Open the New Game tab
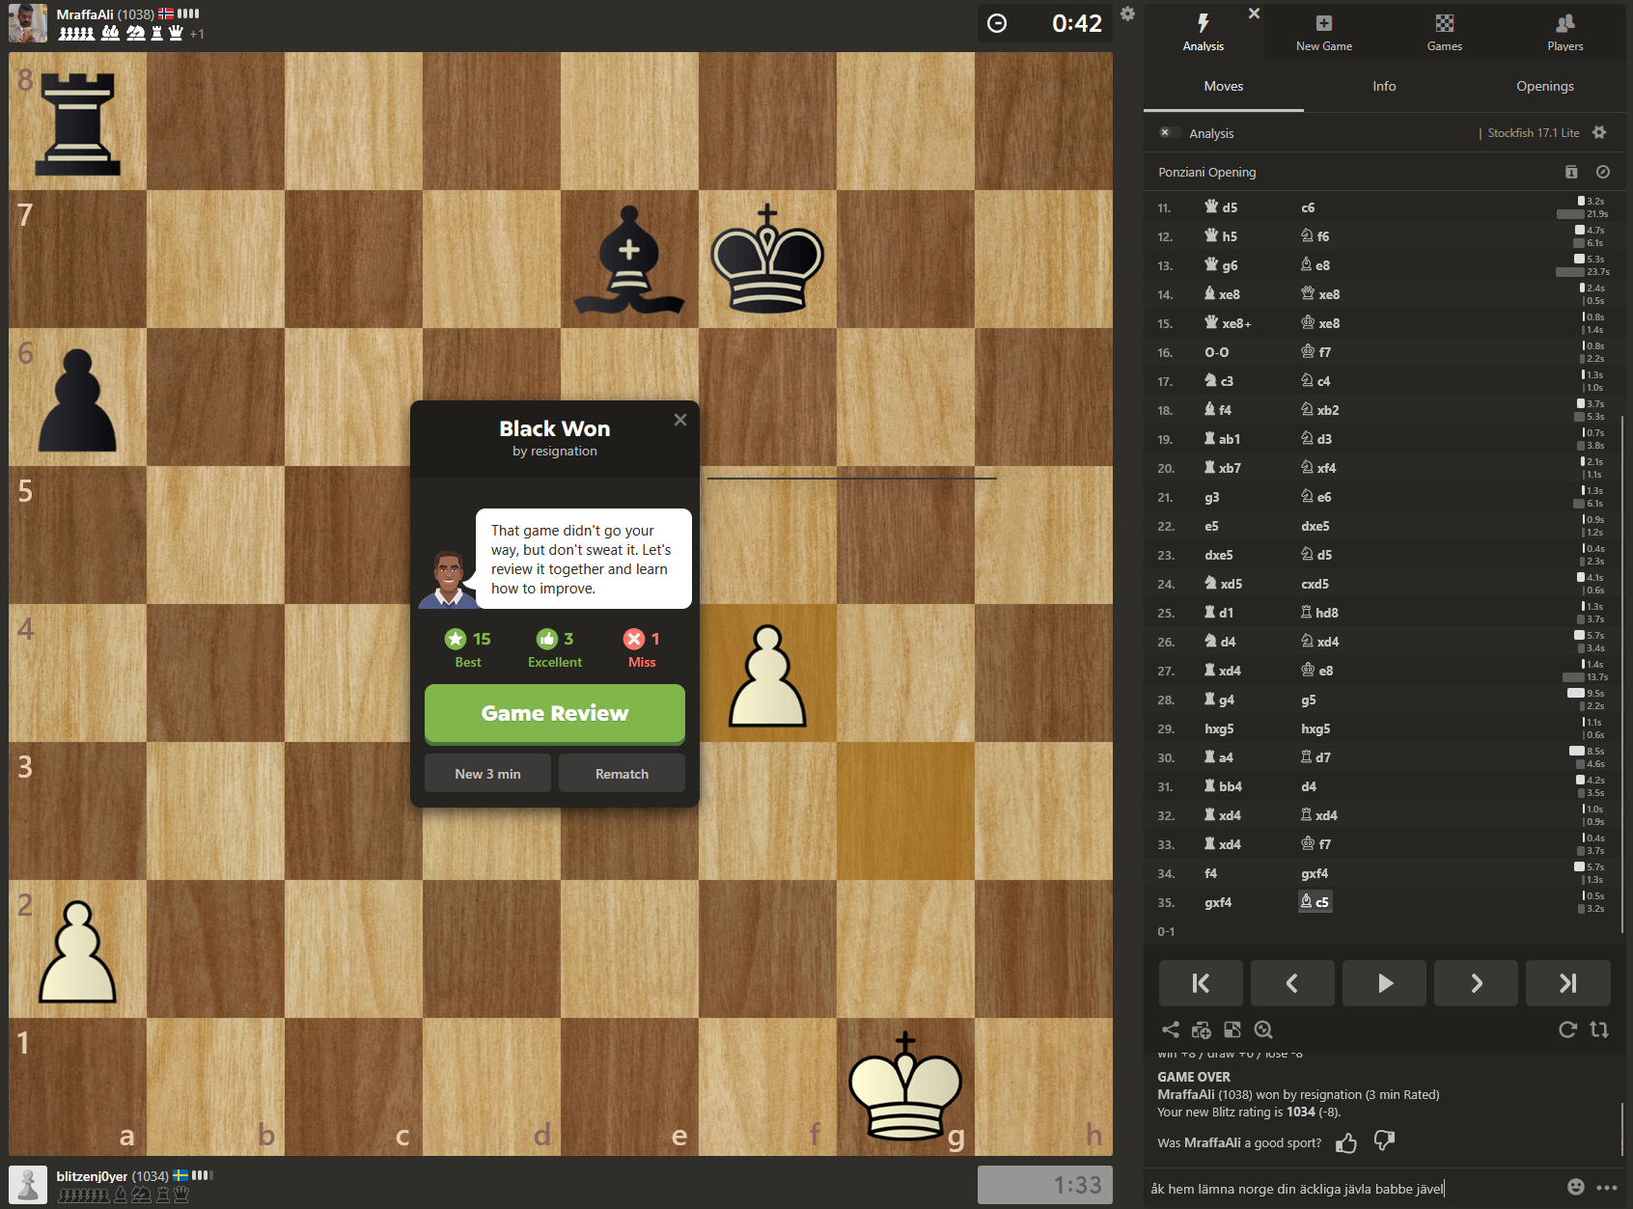Image resolution: width=1633 pixels, height=1209 pixels. pyautogui.click(x=1324, y=32)
